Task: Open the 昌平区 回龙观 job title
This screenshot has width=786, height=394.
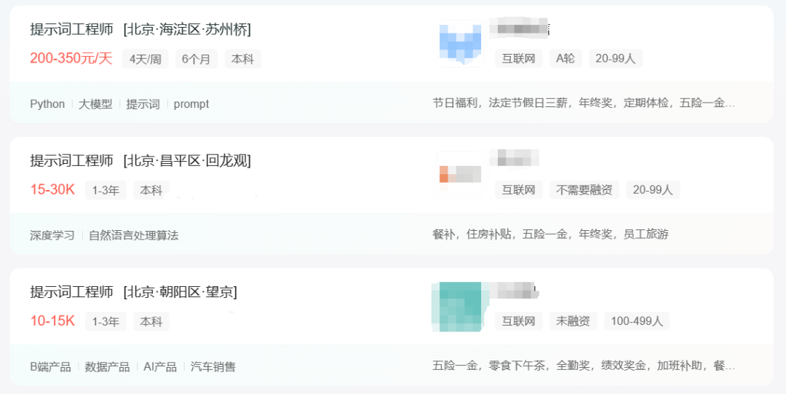Action: click(140, 161)
